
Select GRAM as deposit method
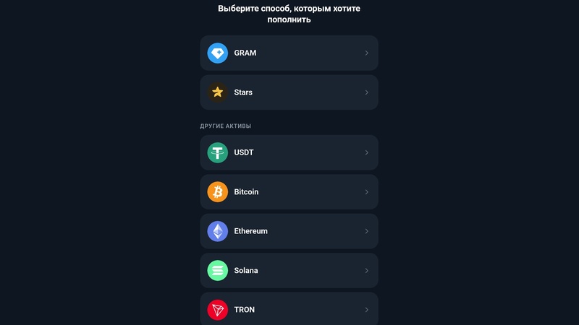[289, 53]
